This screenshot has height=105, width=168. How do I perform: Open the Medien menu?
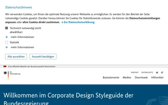pyautogui.click(x=127, y=78)
